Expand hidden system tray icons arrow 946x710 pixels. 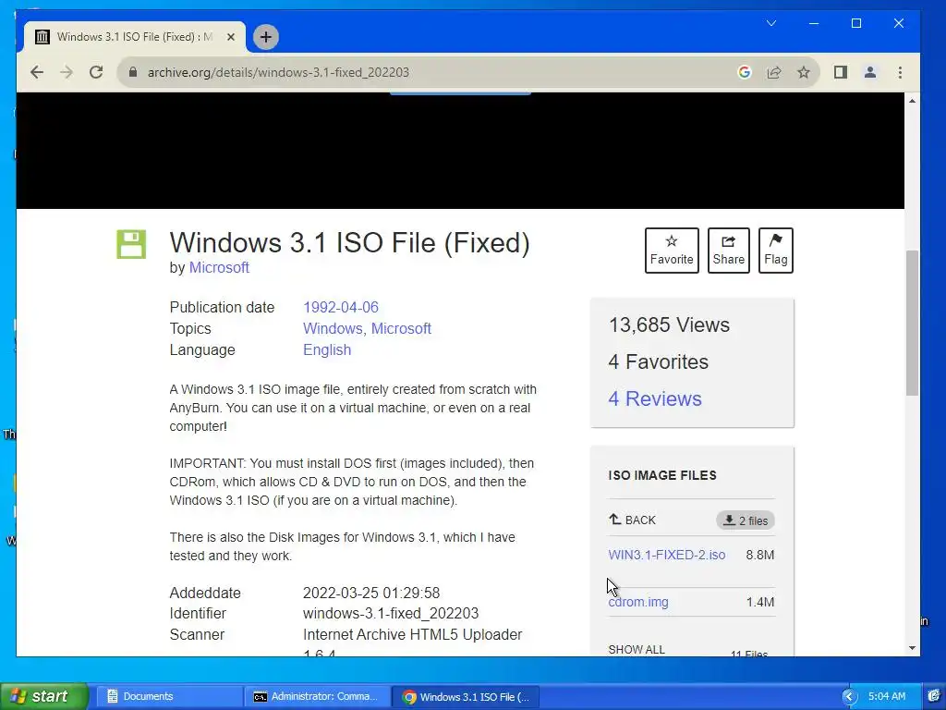click(850, 697)
